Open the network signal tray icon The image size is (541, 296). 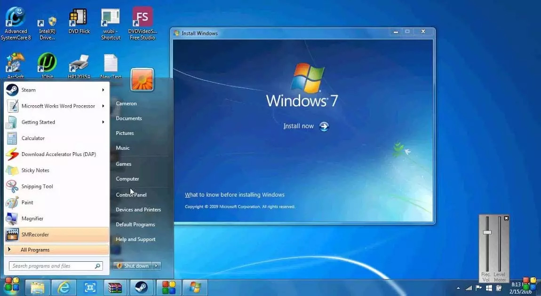469,288
